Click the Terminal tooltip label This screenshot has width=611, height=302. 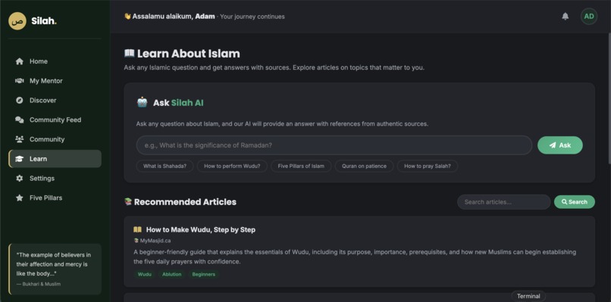[528, 296]
